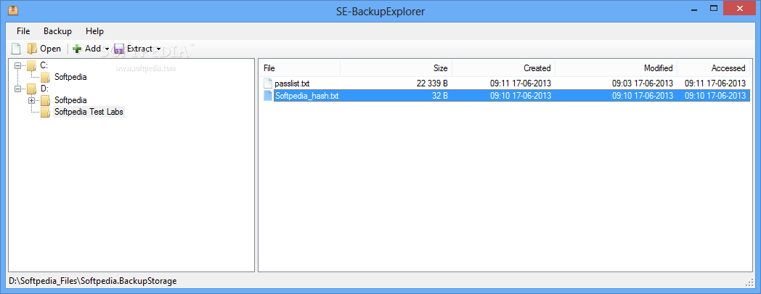Click the D: drive folder icon
The width and height of the screenshot is (761, 294).
(x=32, y=89)
